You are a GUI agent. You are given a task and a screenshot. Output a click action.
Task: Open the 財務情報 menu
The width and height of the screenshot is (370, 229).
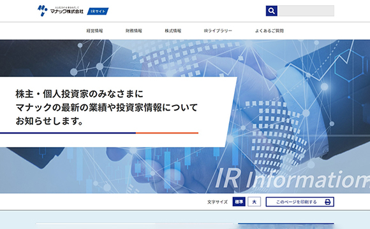pyautogui.click(x=134, y=31)
